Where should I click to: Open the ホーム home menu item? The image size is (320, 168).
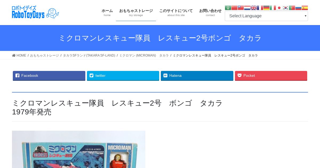pos(107,13)
